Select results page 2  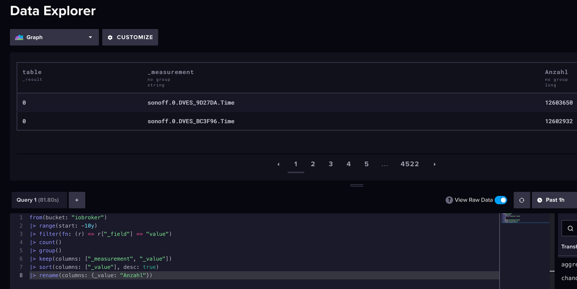pyautogui.click(x=313, y=164)
